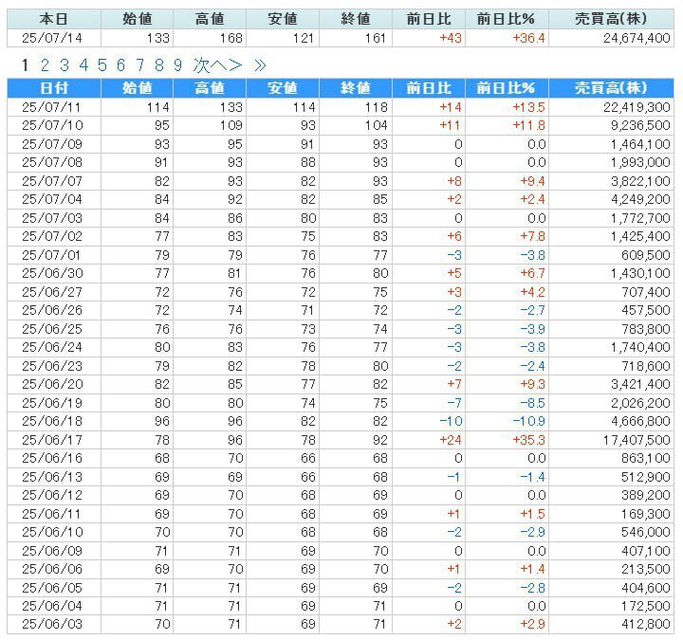Viewport: 683px width, 640px height.
Task: Select the +13.5 percent change cell
Action: (528, 107)
